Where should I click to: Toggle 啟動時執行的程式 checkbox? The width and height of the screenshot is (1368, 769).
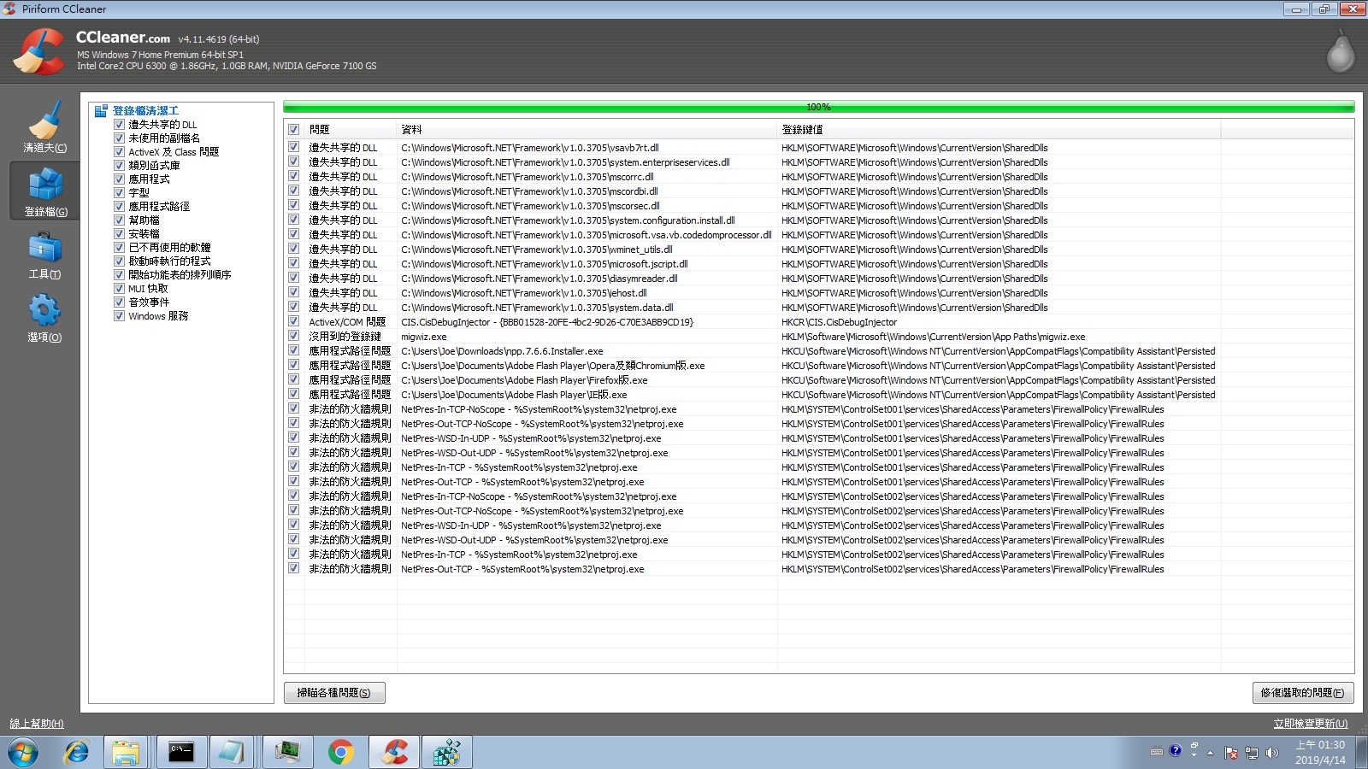120,261
